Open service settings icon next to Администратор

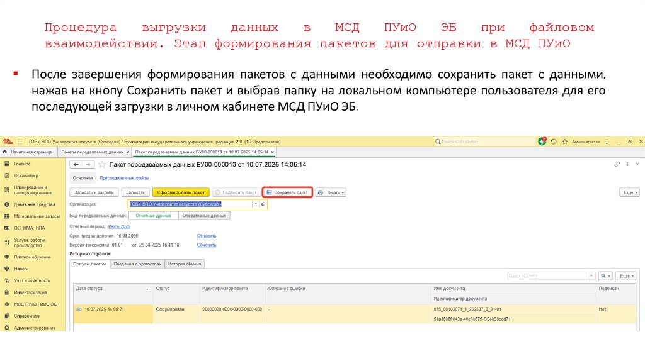pos(607,142)
